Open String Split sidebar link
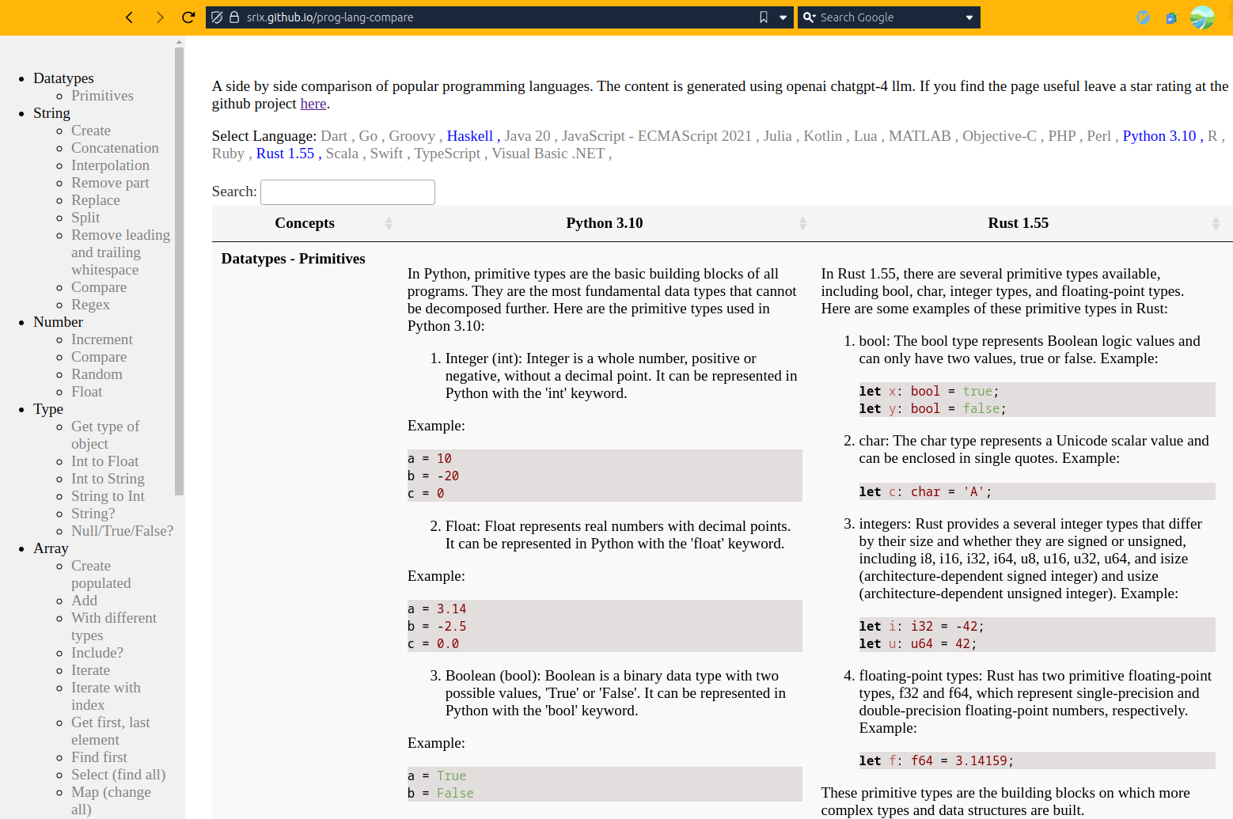 [x=85, y=218]
